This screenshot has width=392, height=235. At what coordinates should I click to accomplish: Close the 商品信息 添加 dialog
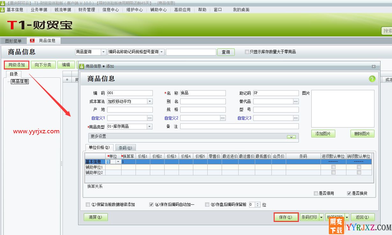click(x=374, y=66)
